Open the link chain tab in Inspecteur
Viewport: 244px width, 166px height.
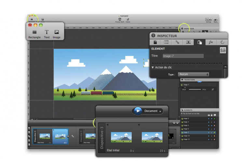[x=177, y=42]
